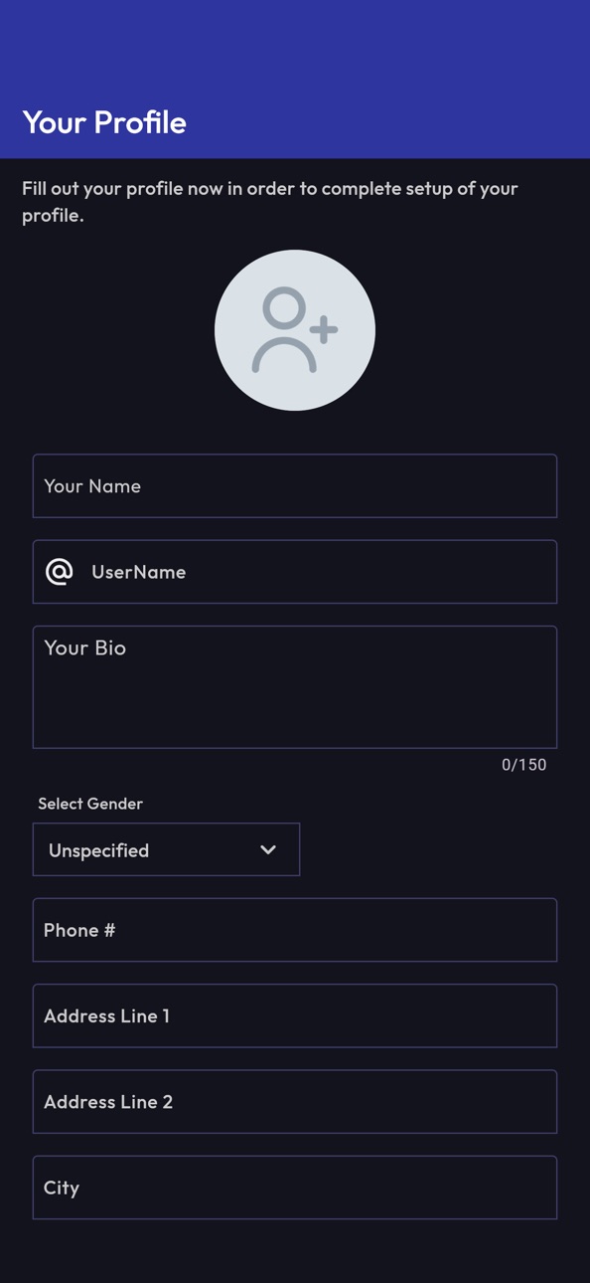Focus the Phone # field

(x=295, y=930)
